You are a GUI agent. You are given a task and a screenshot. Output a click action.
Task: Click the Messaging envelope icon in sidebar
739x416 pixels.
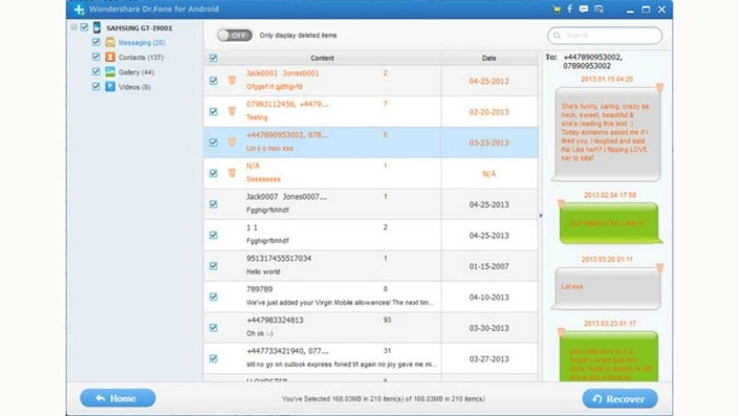[110, 43]
